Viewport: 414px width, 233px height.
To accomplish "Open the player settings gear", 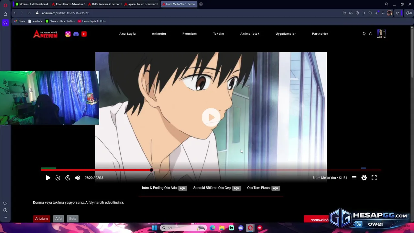I will (x=364, y=178).
